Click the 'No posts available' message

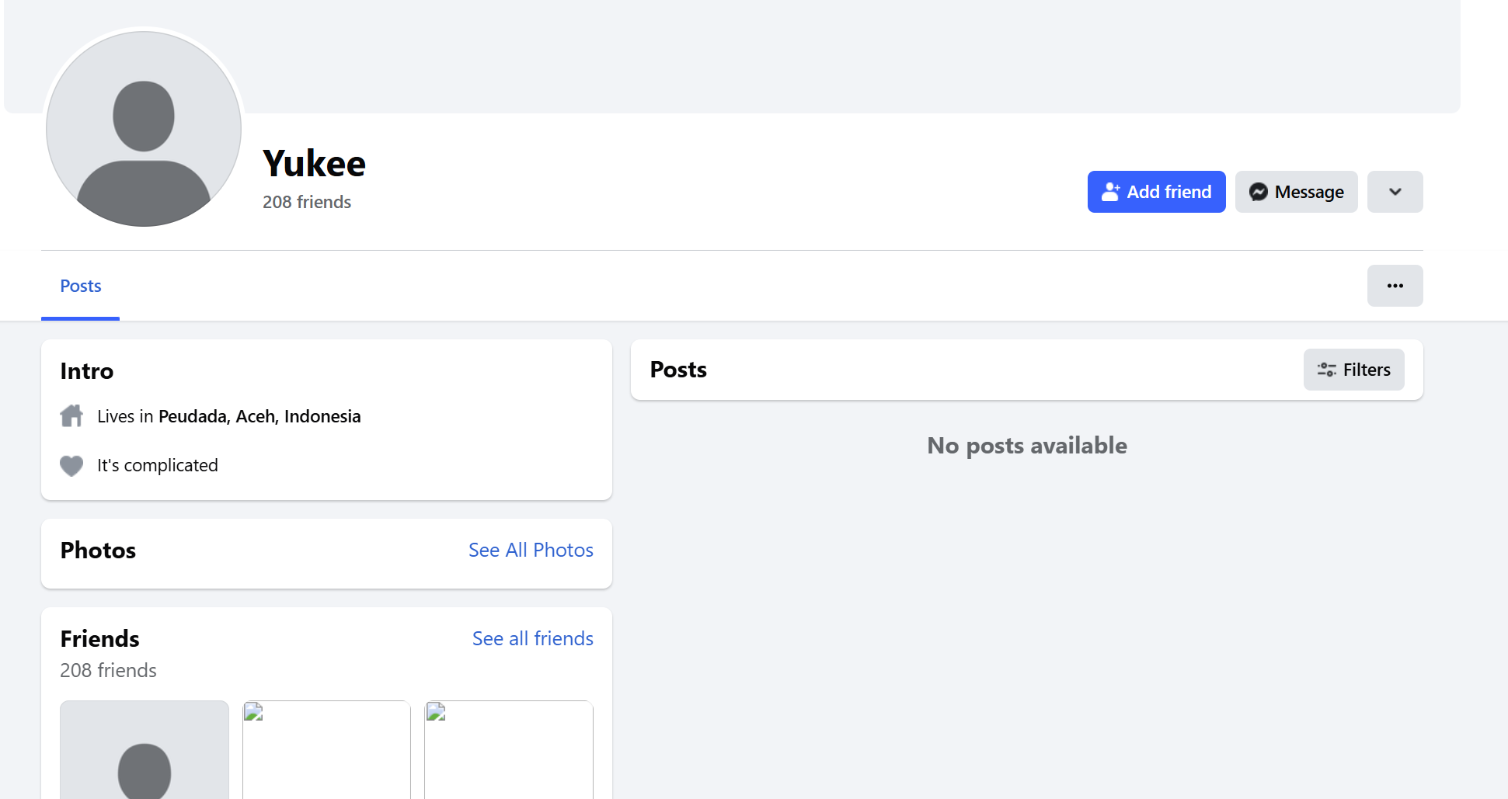click(1027, 446)
